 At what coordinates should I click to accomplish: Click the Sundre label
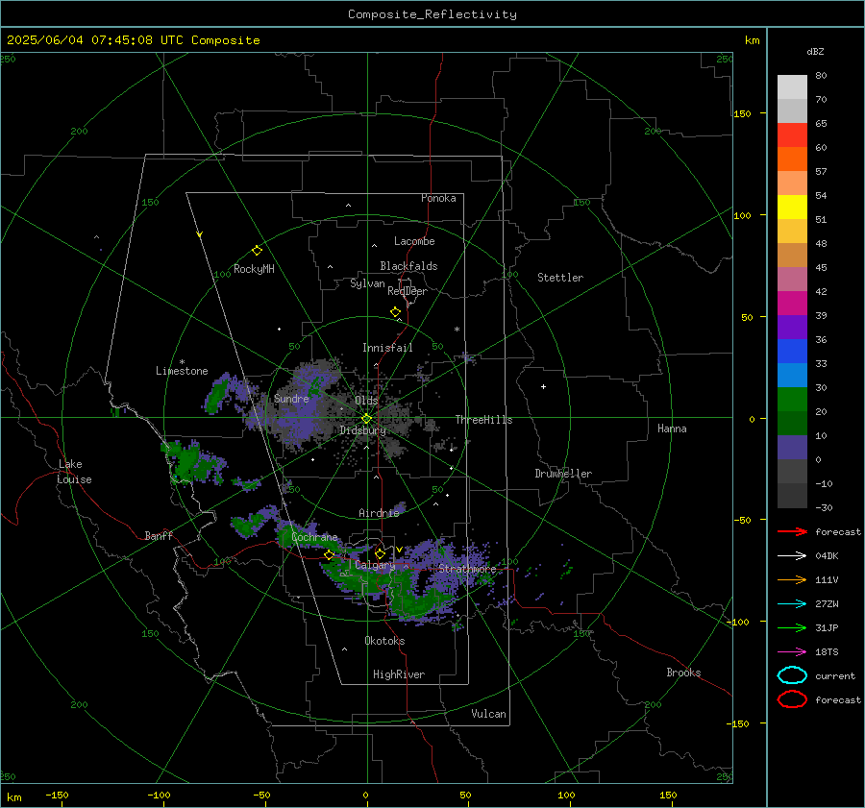click(x=291, y=399)
